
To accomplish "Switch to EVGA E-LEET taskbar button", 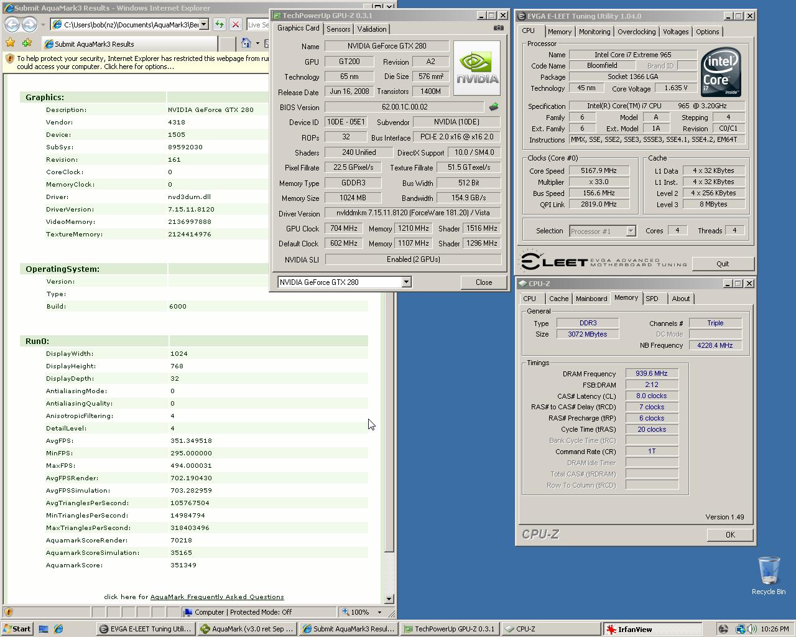I will click(x=146, y=629).
